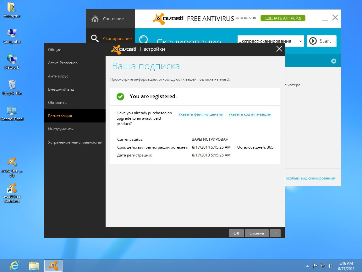Click the magnifier icon beside Сканирование
This screenshot has height=272, width=362.
pyautogui.click(x=95, y=38)
